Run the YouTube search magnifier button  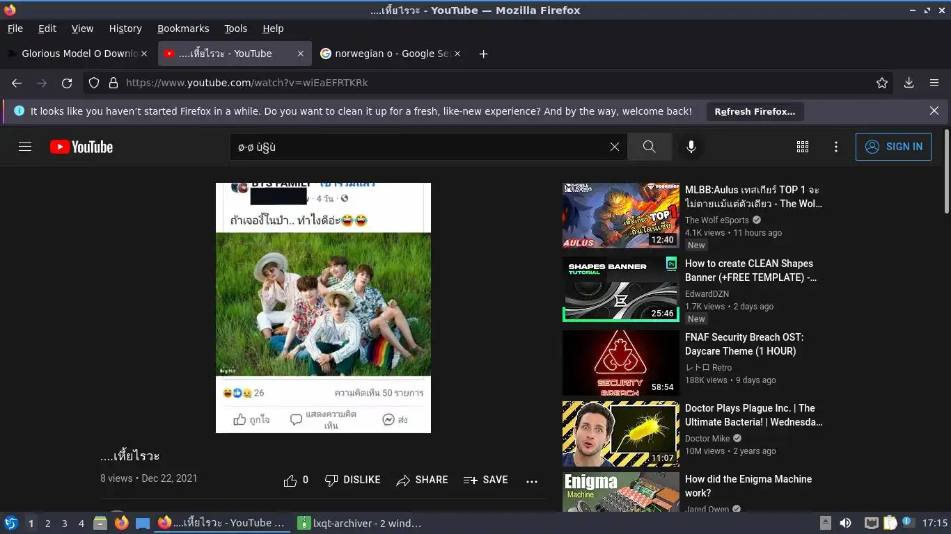point(649,147)
